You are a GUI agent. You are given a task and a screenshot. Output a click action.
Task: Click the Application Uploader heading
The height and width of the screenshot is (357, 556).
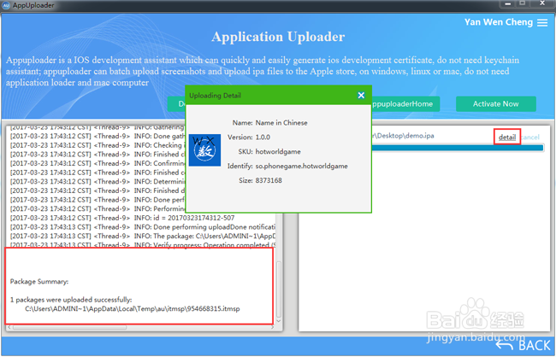tap(278, 37)
